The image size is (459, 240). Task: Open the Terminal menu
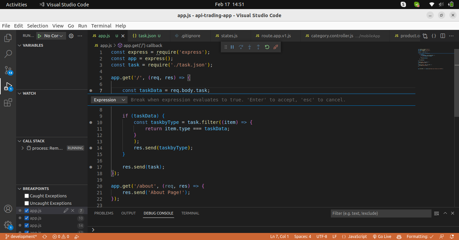coord(101,26)
